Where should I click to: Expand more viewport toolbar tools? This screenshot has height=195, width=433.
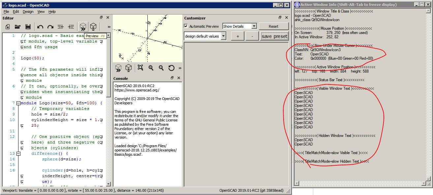click(x=180, y=68)
